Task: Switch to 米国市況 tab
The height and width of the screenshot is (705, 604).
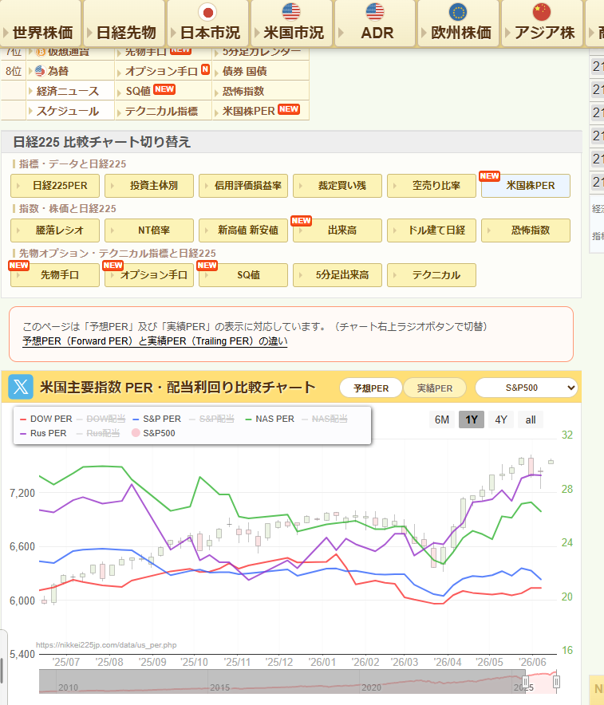Action: click(x=291, y=23)
